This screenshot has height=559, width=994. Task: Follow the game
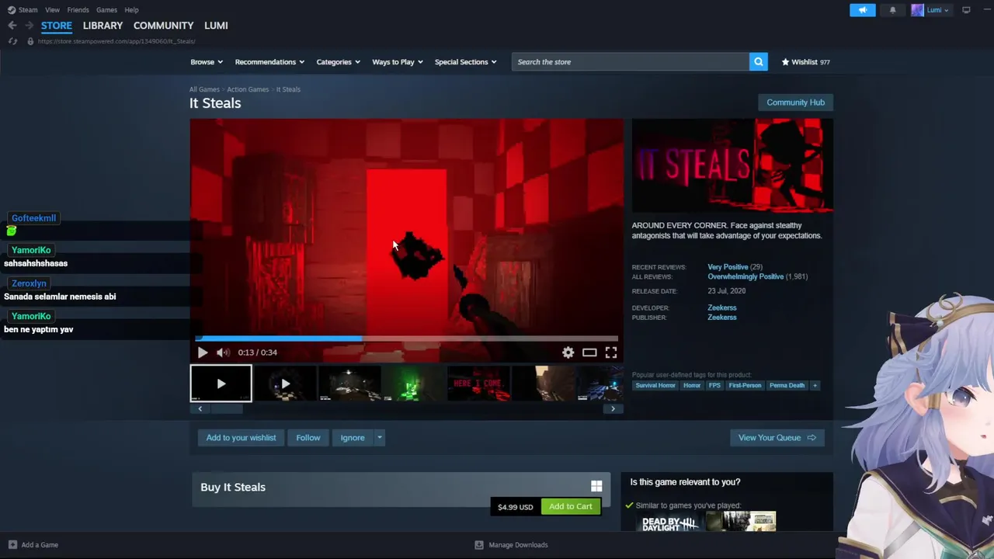[308, 438]
